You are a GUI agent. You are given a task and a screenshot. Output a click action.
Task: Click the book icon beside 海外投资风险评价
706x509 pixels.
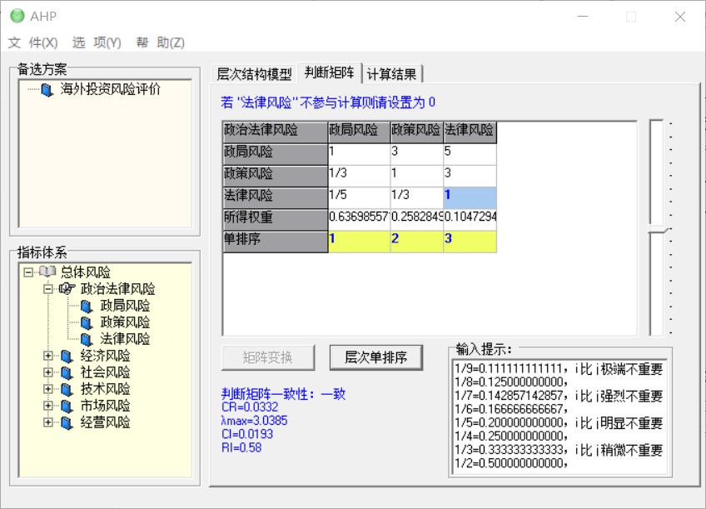(47, 90)
